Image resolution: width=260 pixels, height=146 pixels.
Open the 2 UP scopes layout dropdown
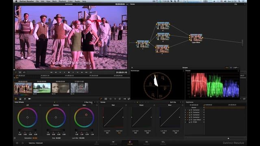click(236, 68)
